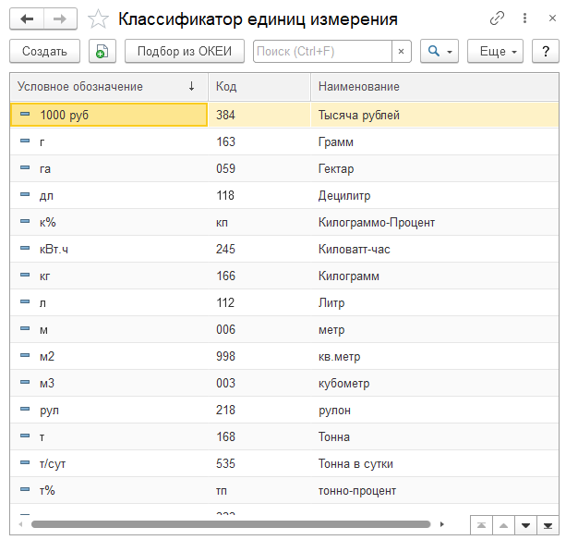Select the Килограмм name cell
The image size is (578, 540).
coord(435,276)
